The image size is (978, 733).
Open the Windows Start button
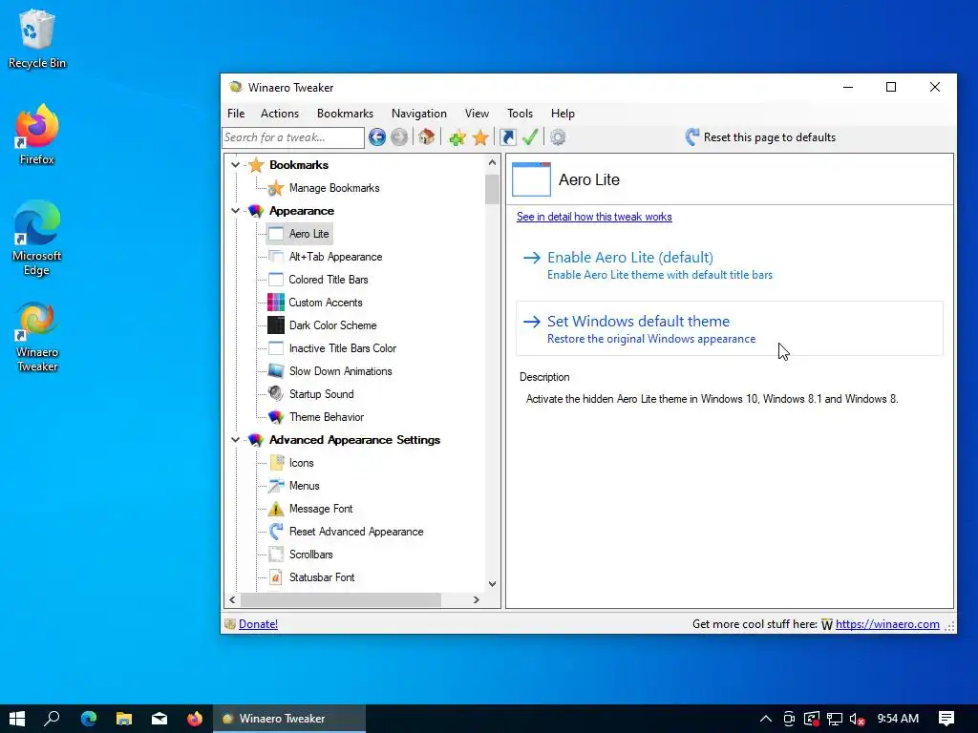(17, 719)
